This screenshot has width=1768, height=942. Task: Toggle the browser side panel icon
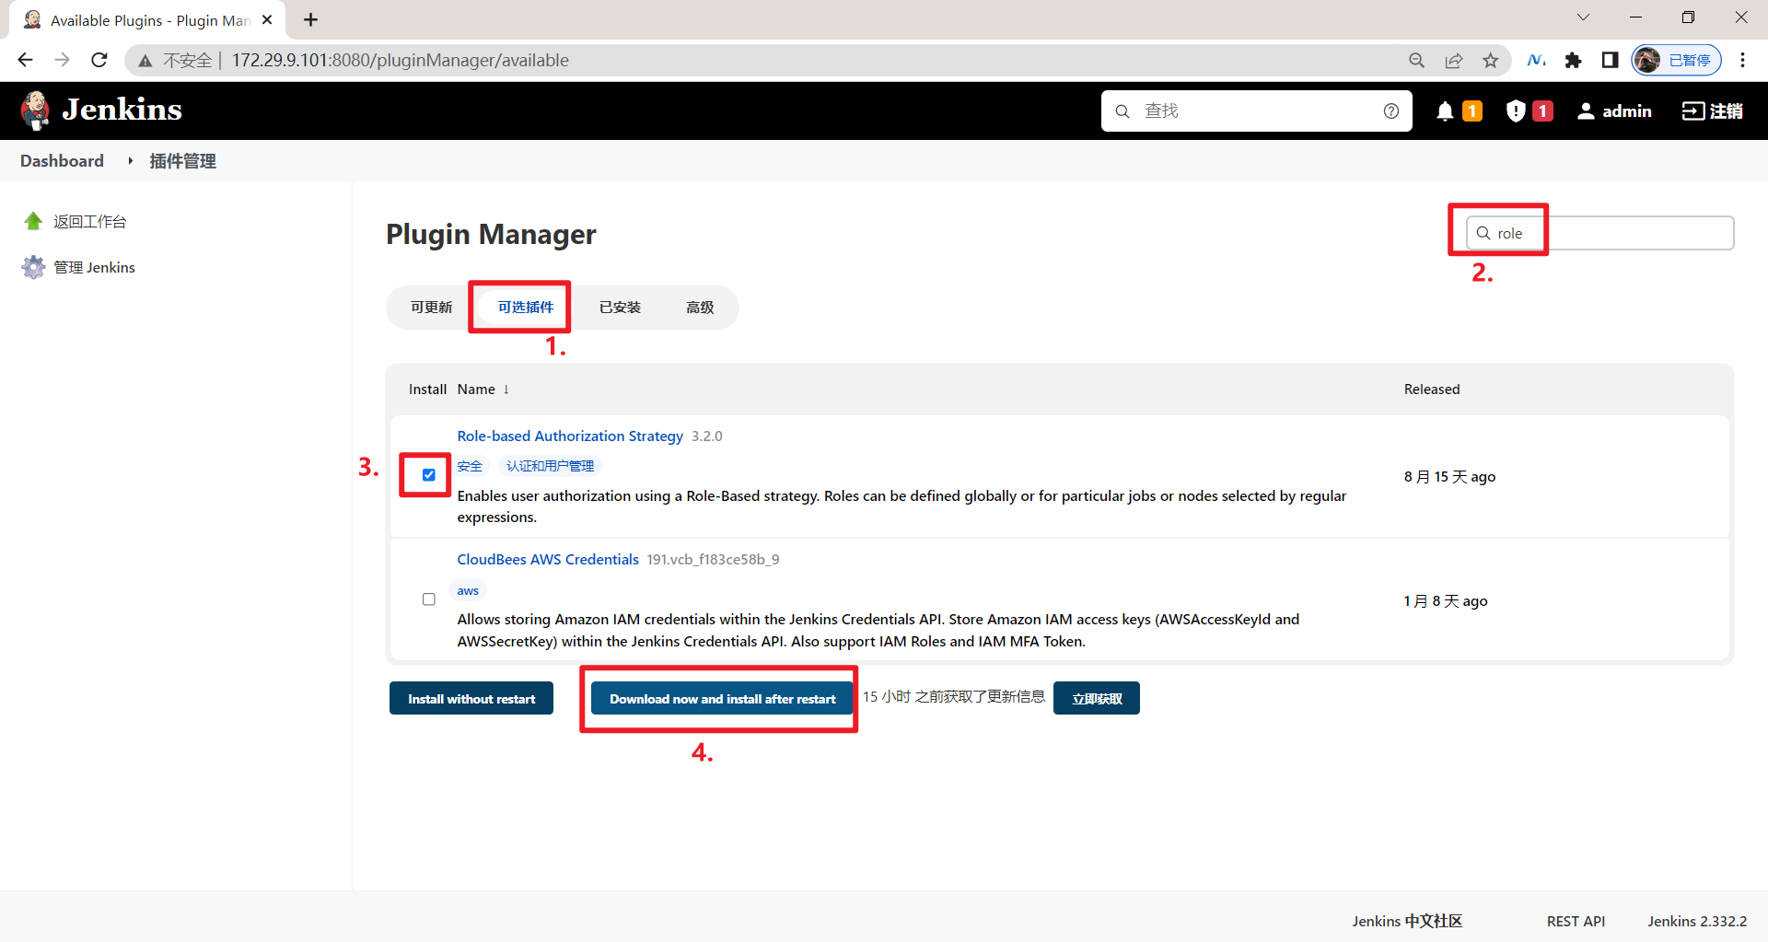coord(1610,60)
